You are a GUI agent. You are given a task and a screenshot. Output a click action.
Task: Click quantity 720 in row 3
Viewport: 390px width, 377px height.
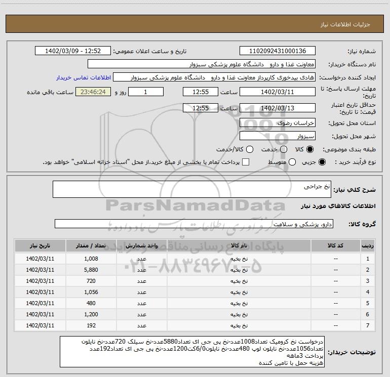[x=91, y=281]
